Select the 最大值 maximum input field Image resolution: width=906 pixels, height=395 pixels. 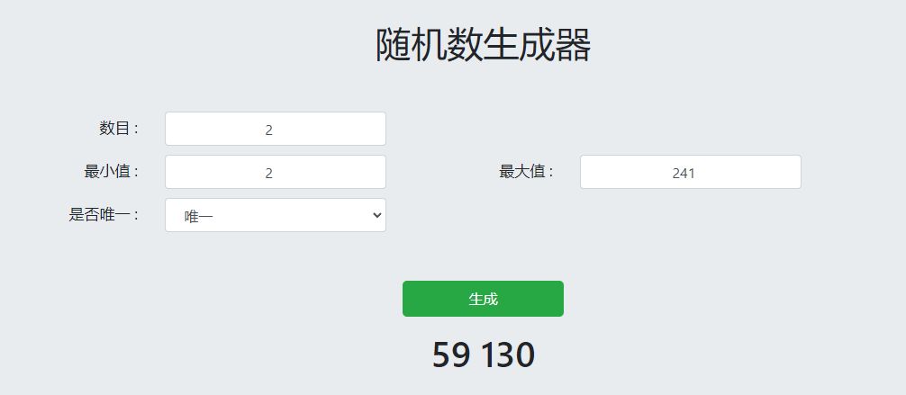[690, 172]
